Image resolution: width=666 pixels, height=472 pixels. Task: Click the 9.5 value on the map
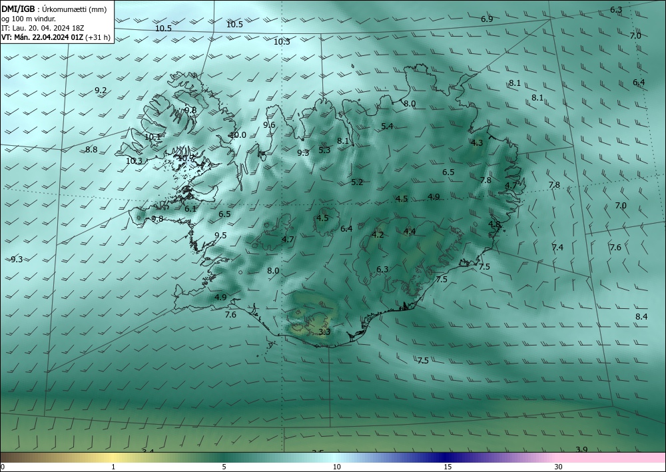coord(220,236)
